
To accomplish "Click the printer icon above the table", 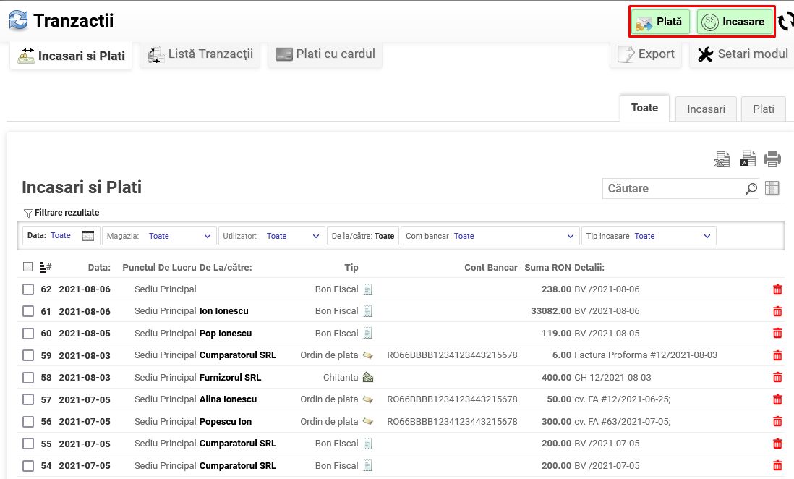I will (x=772, y=158).
